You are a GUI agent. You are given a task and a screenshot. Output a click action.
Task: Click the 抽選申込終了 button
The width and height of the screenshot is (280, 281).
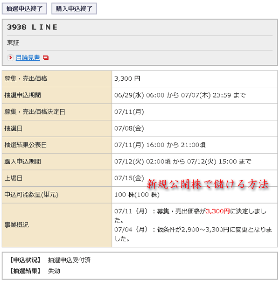[x=24, y=8]
